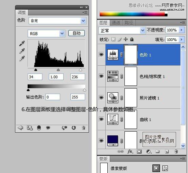Select the gray point eyedropper in Levels
The width and height of the screenshot is (188, 173).
pos(22,51)
